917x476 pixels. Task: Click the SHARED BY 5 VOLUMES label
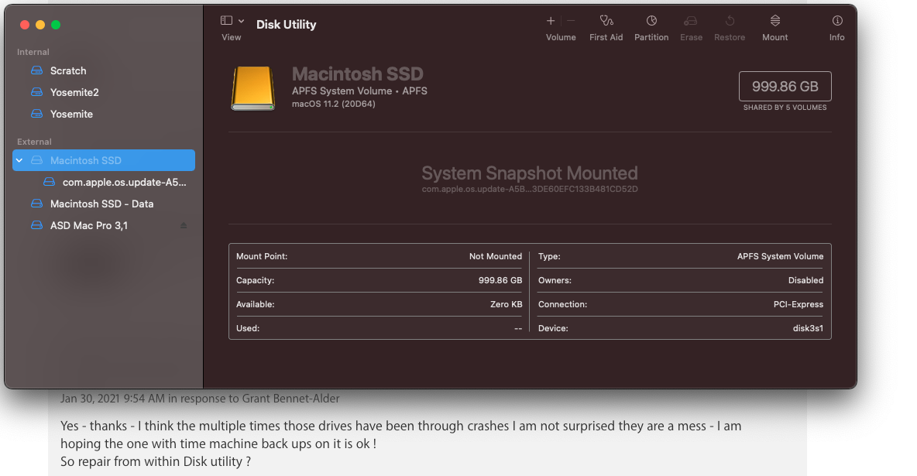pos(785,108)
